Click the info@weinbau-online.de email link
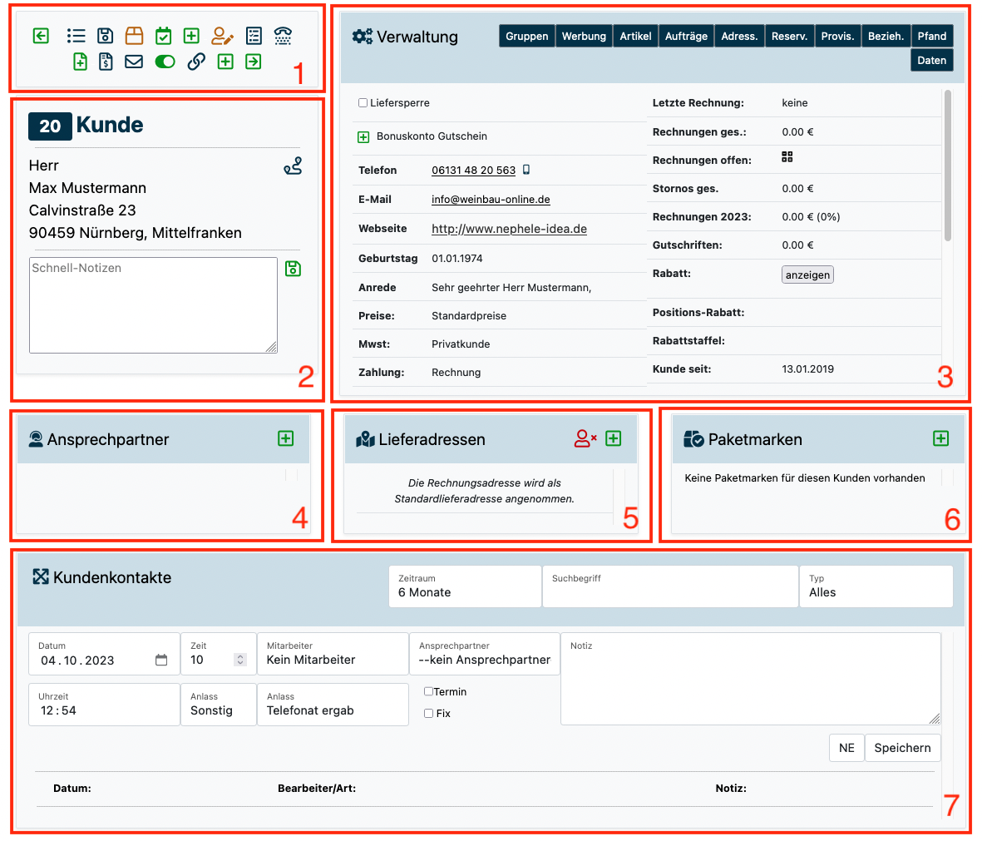 pyautogui.click(x=491, y=200)
